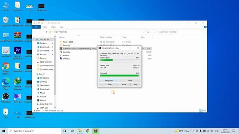
Task: Open Chrome from the taskbar
Action: coord(88,131)
